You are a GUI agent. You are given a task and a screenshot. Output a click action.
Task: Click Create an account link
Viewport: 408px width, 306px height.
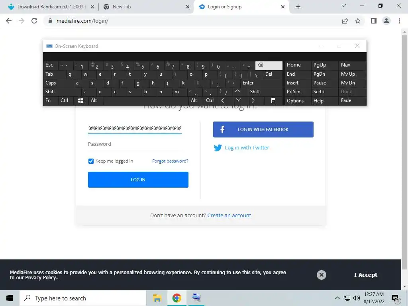(x=229, y=216)
